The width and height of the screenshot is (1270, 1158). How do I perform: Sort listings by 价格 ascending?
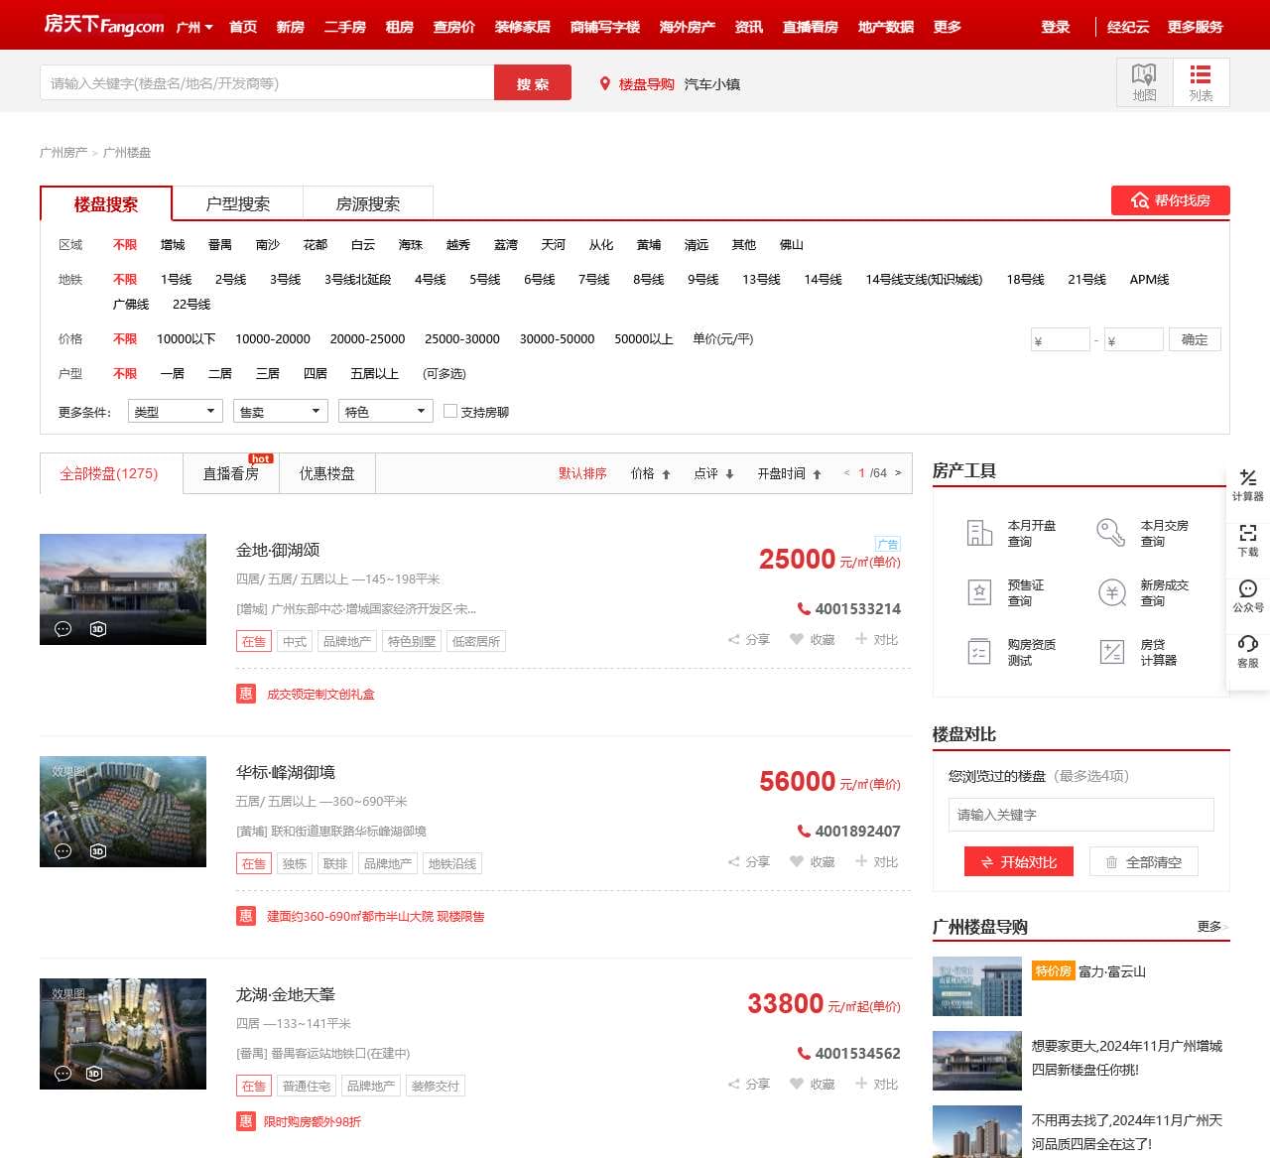(651, 473)
